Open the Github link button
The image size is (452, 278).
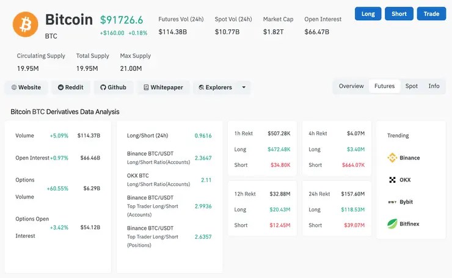click(113, 87)
